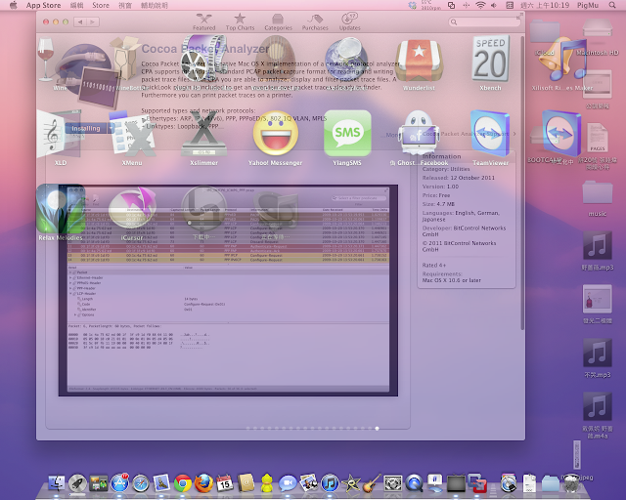Launch Yahoo! Messenger smiley icon

(x=276, y=133)
